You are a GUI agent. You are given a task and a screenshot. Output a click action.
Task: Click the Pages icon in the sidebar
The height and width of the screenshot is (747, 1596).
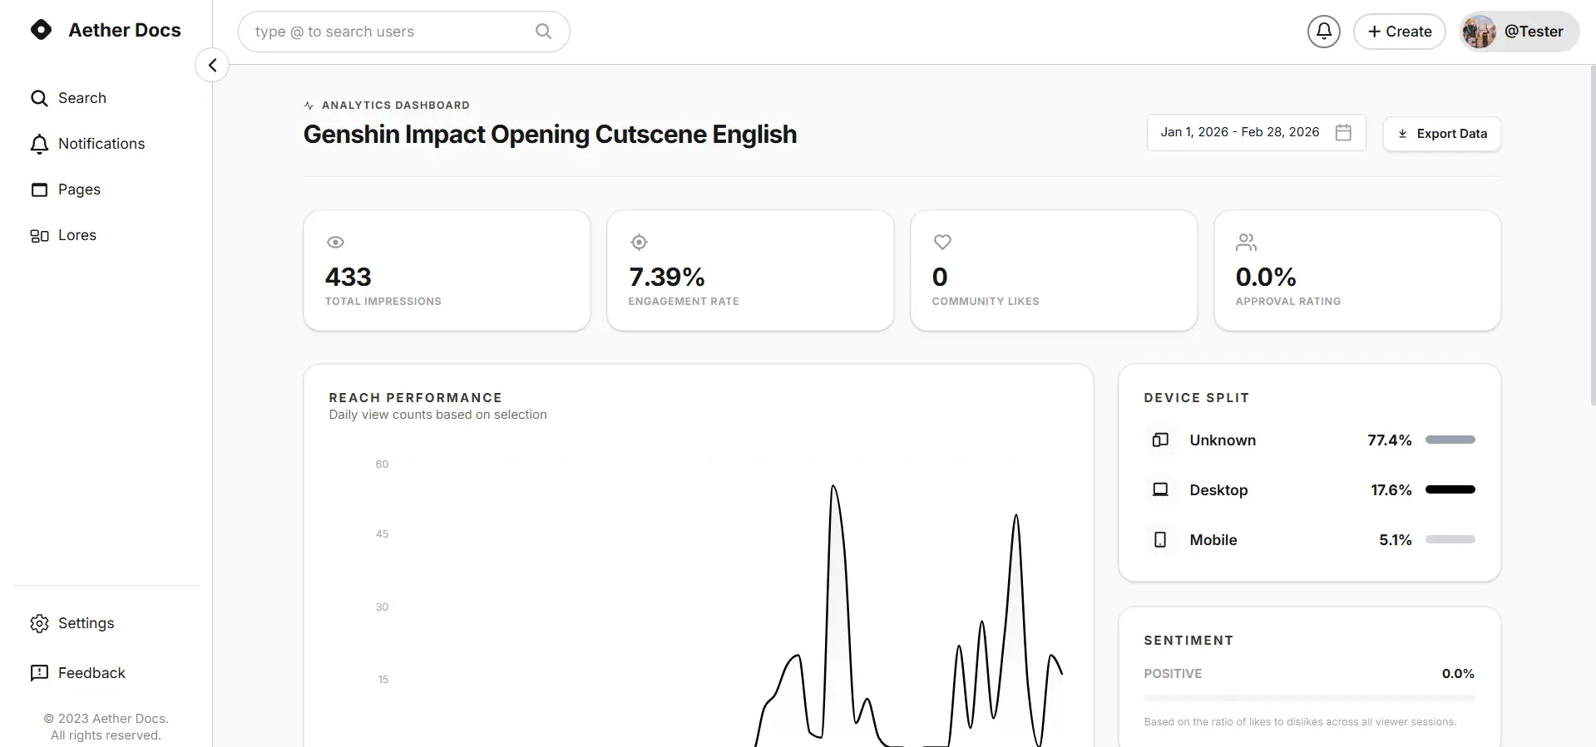pos(39,189)
